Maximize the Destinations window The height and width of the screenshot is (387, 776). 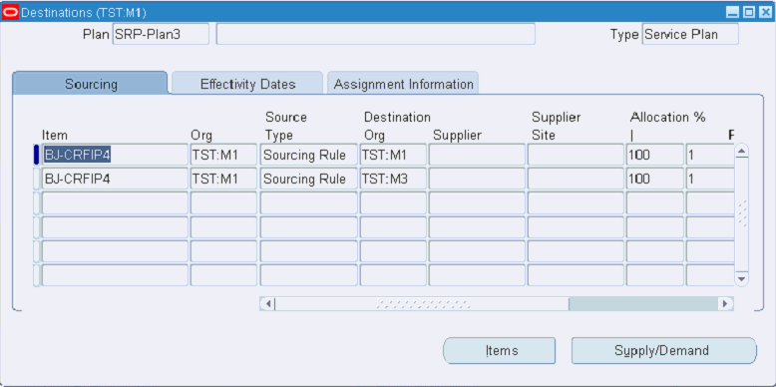pyautogui.click(x=749, y=12)
